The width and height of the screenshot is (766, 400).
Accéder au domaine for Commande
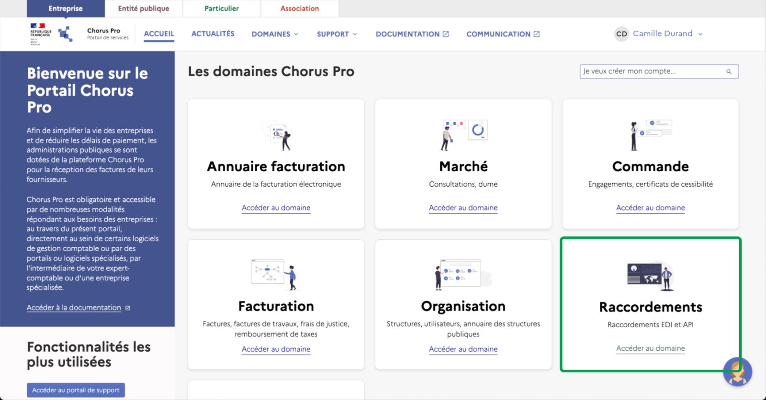pos(651,208)
